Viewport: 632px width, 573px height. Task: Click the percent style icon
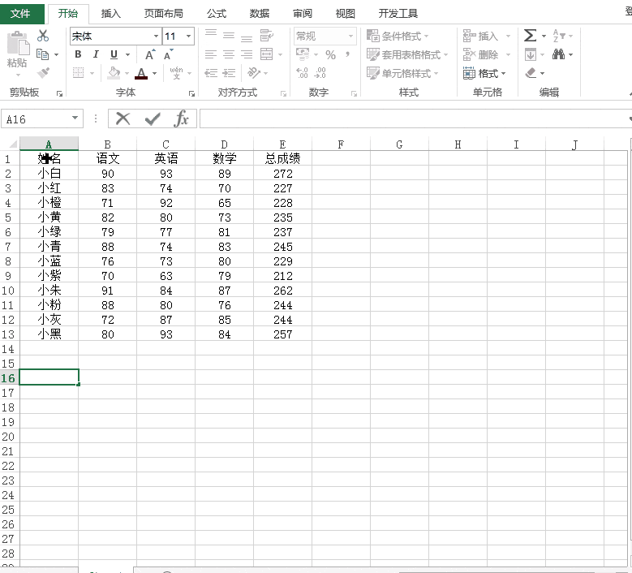coord(330,54)
